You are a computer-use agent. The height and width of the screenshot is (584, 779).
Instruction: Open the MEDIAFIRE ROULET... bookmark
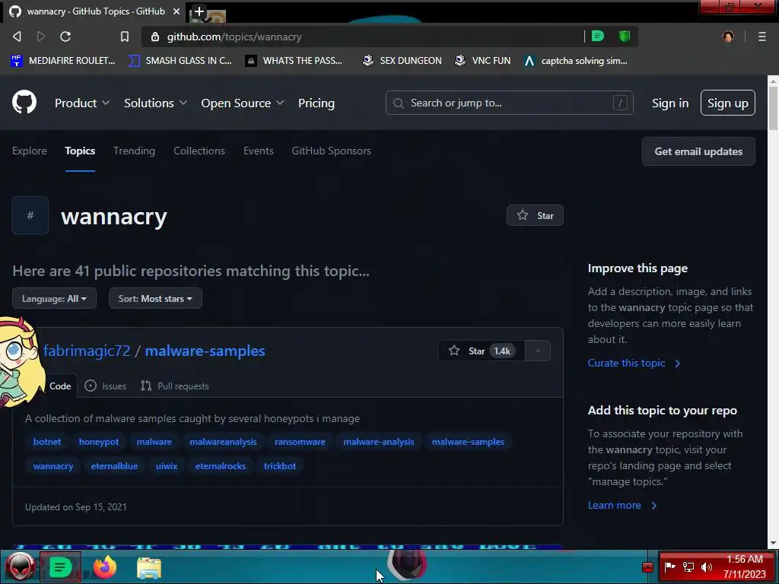[63, 61]
